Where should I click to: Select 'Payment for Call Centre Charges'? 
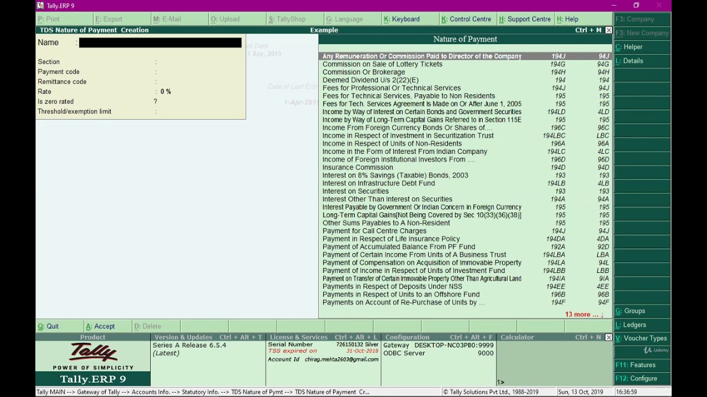point(466,231)
